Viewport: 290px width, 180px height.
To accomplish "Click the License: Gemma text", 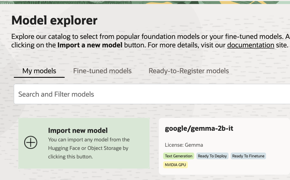I will click(x=184, y=145).
